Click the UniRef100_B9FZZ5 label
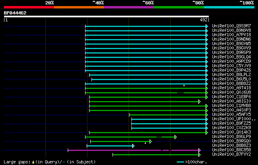Viewport: 258px width, 165px height. pos(231,124)
